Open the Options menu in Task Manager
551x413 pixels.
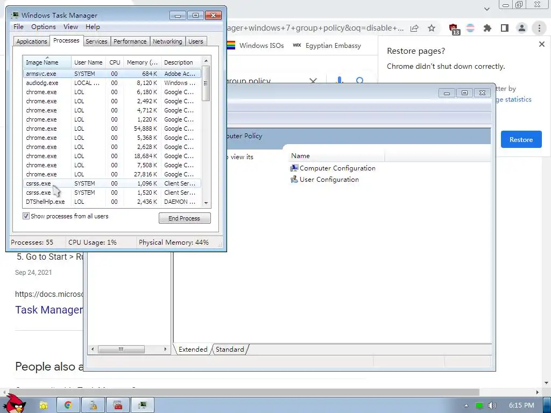(44, 27)
